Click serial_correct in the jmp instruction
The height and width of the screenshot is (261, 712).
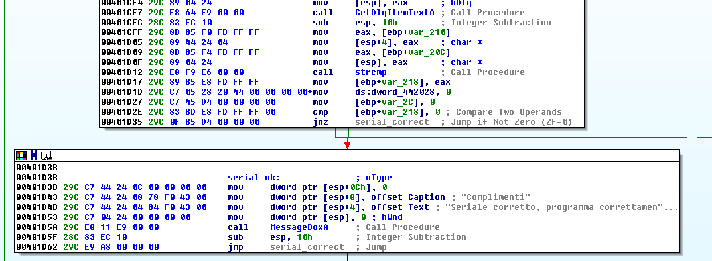[x=307, y=247]
